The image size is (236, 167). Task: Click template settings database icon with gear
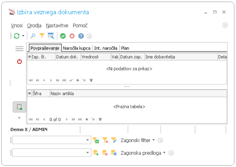[114, 153]
